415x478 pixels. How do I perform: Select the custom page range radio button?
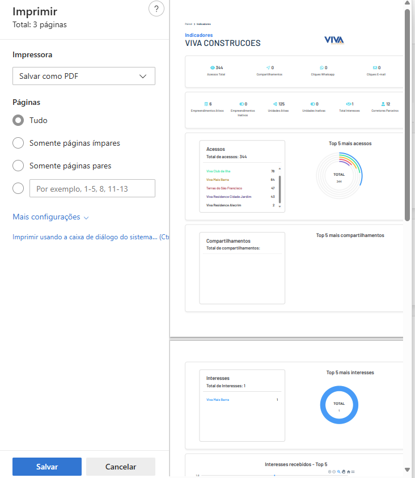coord(18,188)
